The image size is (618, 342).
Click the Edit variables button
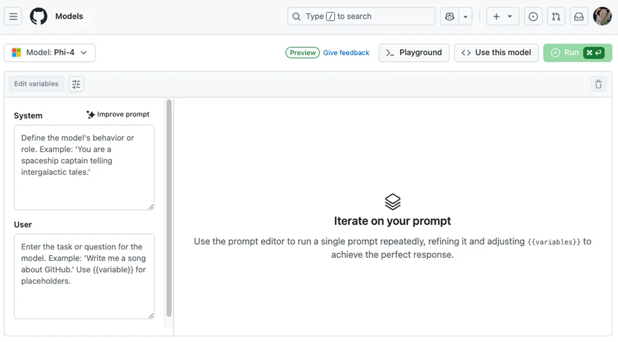[x=35, y=83]
